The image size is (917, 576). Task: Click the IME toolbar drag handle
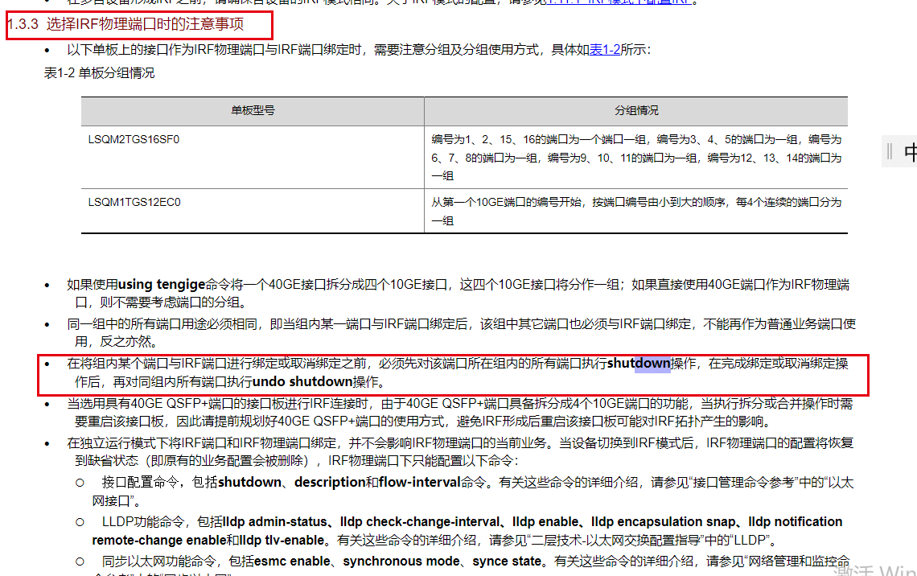click(x=890, y=151)
